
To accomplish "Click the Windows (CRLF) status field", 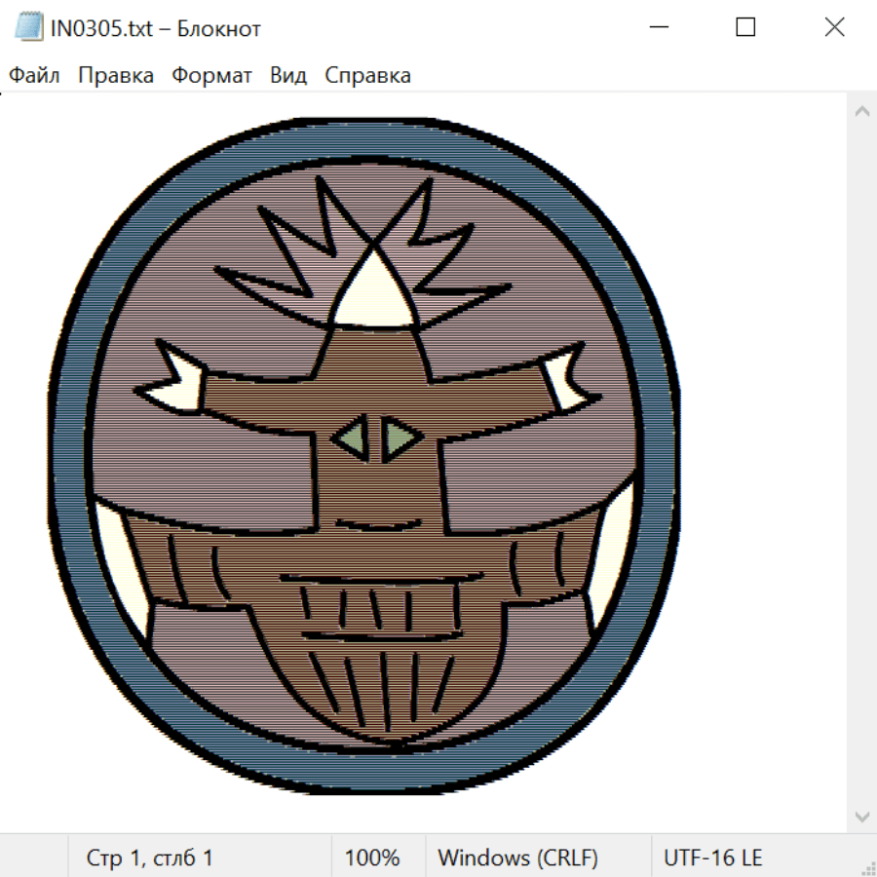I will pos(517,858).
